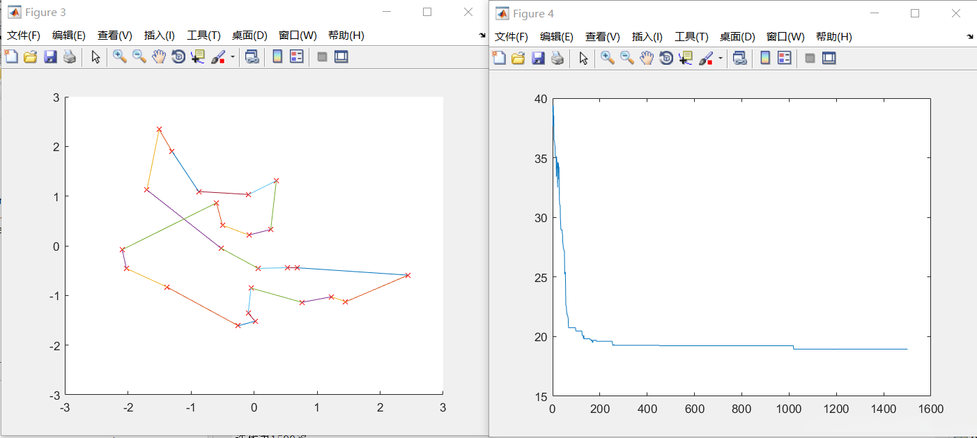Select Edit Plot arrow tool in Figure 4
This screenshot has height=438, width=977.
click(584, 58)
